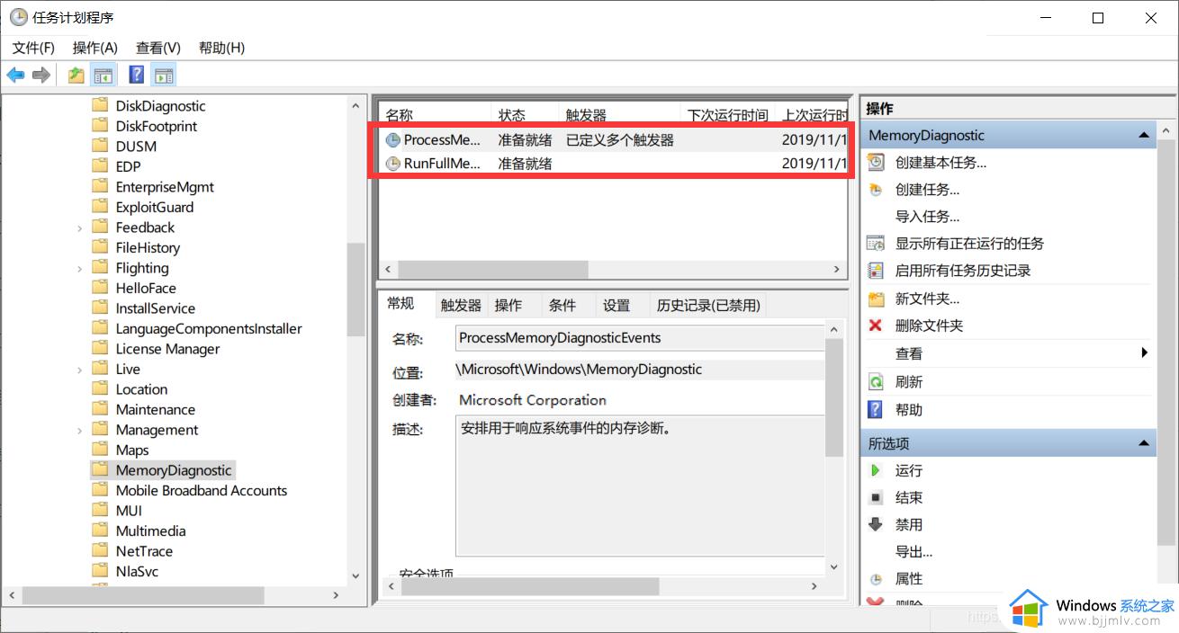1179x633 pixels.
Task: Select the 常规 tab
Action: (x=400, y=304)
